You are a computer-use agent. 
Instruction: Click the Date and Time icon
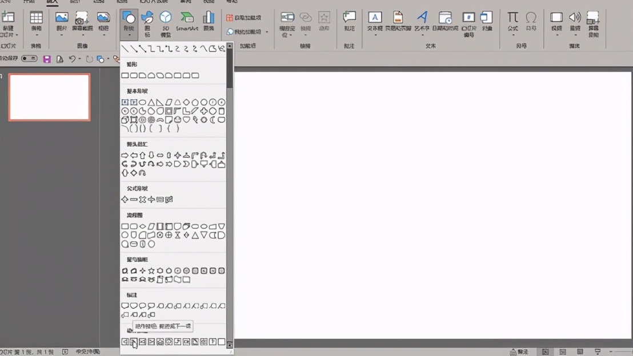445,17
